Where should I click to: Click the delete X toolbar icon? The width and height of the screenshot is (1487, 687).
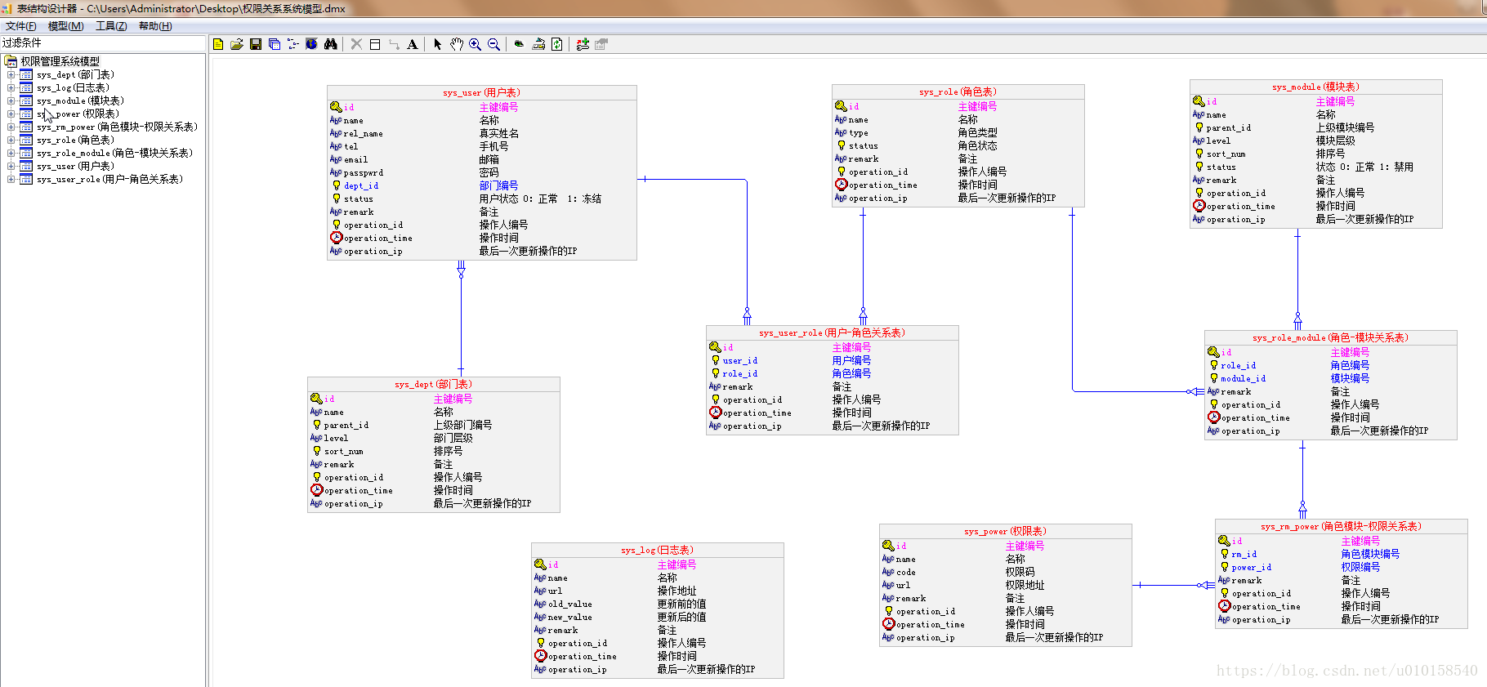click(x=356, y=44)
